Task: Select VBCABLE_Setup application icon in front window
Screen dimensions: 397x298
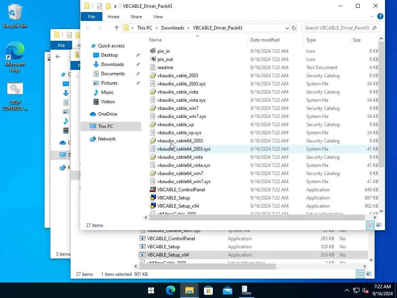Action: [153, 198]
